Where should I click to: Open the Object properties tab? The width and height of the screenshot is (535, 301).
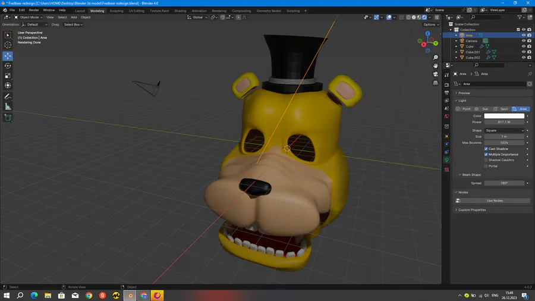pos(446,136)
